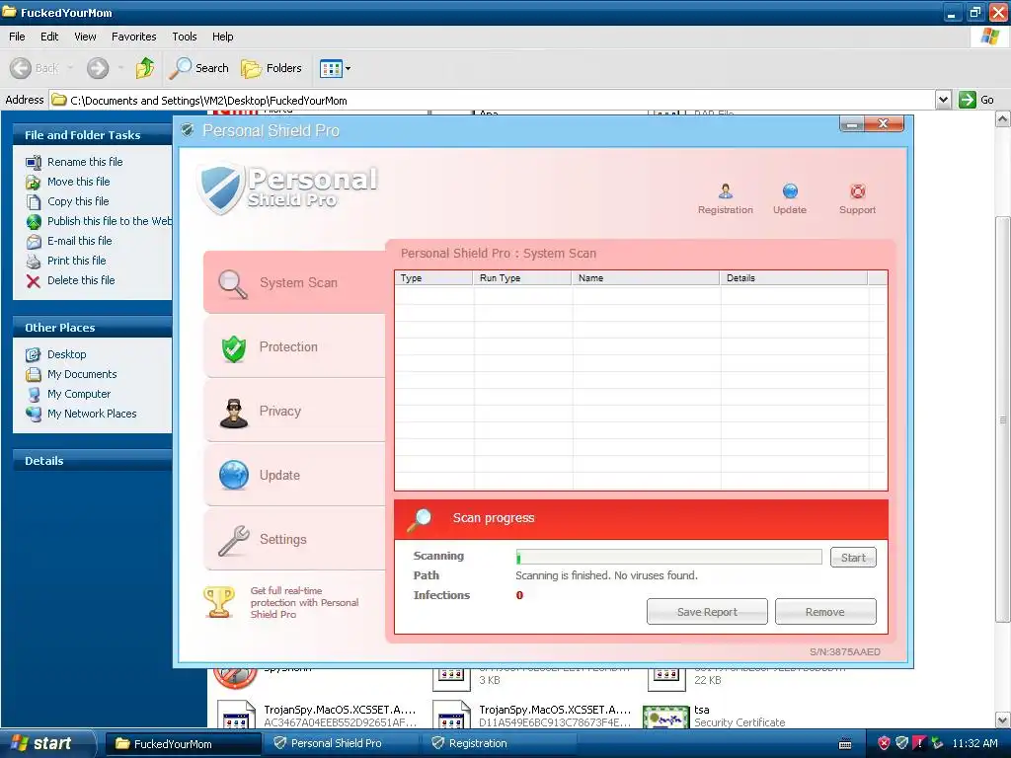This screenshot has height=758, width=1011.
Task: Click Get full real-time protection link
Action: coord(304,603)
